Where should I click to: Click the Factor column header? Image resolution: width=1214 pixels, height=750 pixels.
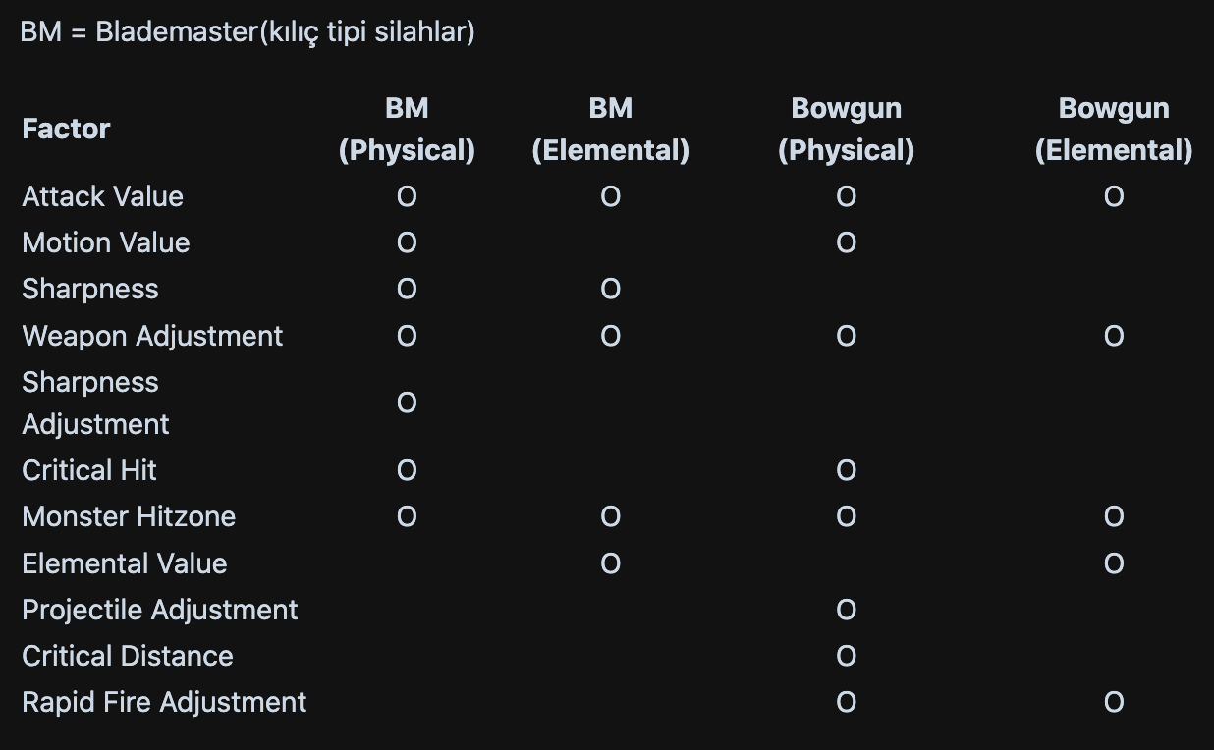(66, 129)
